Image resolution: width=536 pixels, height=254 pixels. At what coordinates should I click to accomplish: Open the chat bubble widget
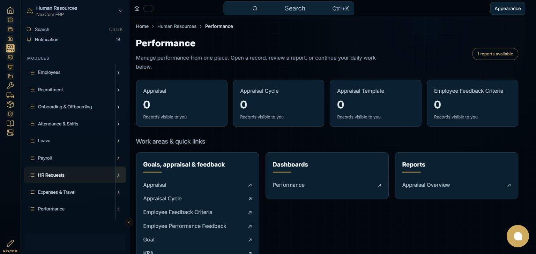[x=518, y=236]
